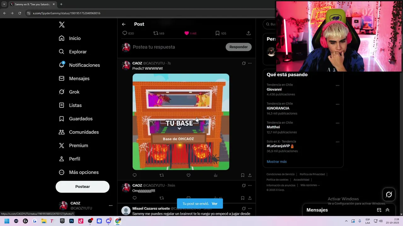Click the Comunidades people icon
The width and height of the screenshot is (403, 226).
click(x=62, y=132)
